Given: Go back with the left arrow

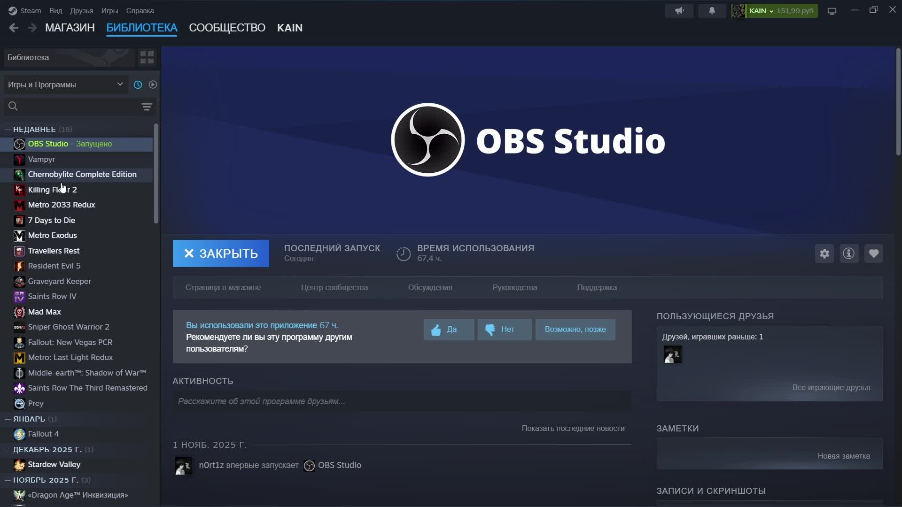Looking at the screenshot, I should pos(14,28).
